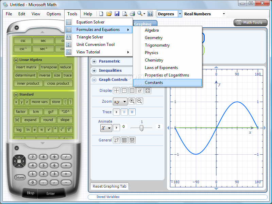This screenshot has width=272, height=204.
Task: Click the up arrow above the calculator keypad panel
Action: pos(42,32)
